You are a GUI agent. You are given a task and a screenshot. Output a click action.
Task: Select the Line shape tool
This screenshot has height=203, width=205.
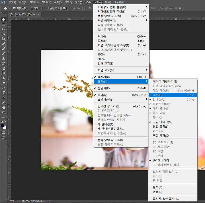3,102
